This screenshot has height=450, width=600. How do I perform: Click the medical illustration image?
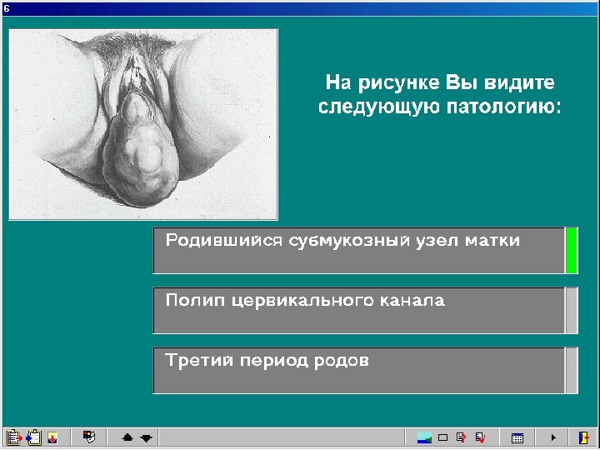(x=143, y=124)
